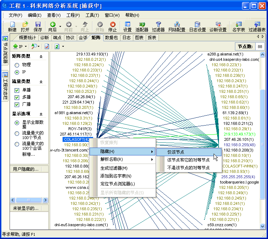Collapse the 显示选项 section chevron
This screenshot has height=239, width=268.
pyautogui.click(x=41, y=114)
